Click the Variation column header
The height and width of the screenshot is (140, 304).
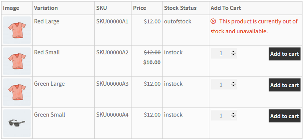pos(46,8)
